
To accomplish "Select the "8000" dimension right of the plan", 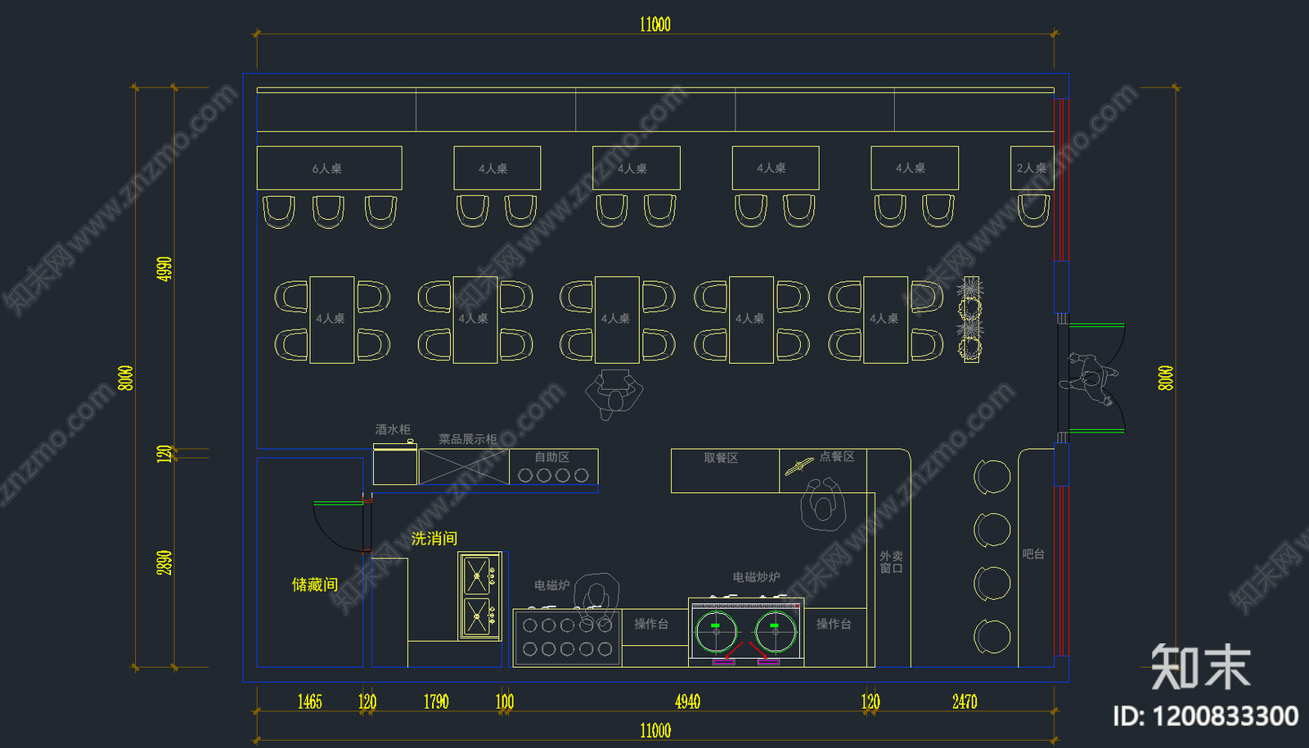I will click(x=1166, y=378).
